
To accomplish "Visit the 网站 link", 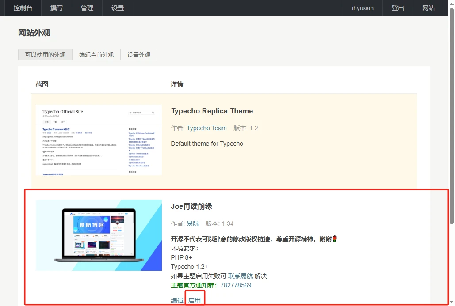I will tap(428, 8).
